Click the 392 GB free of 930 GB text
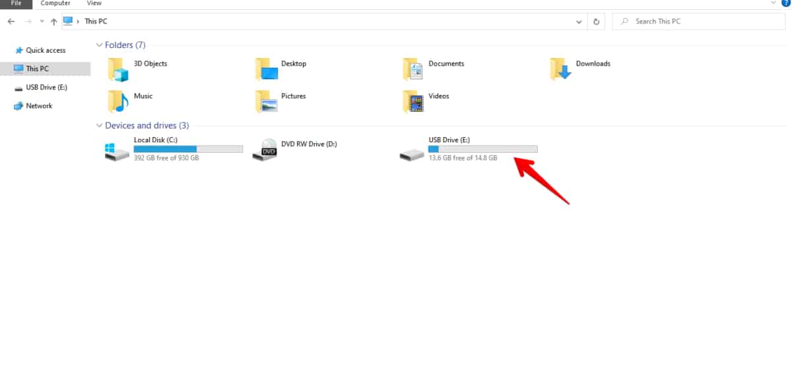792x382 pixels. point(166,158)
